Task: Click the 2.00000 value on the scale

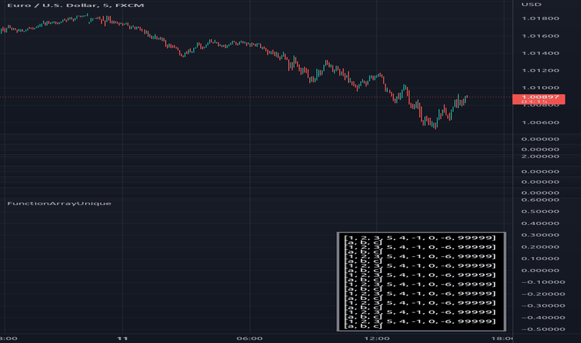Action: [540, 157]
